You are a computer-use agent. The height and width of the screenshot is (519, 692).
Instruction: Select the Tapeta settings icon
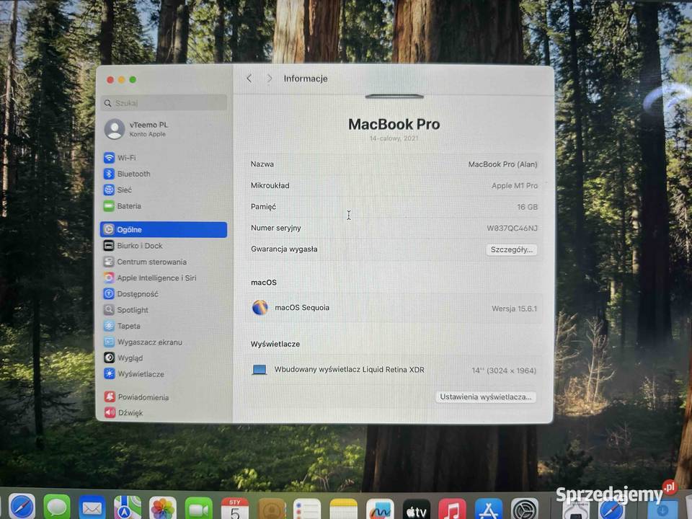(x=129, y=326)
